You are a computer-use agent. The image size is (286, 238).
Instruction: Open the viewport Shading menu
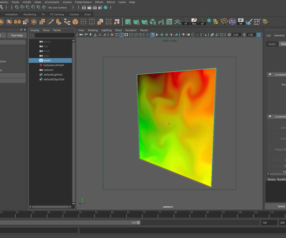coord(92,30)
